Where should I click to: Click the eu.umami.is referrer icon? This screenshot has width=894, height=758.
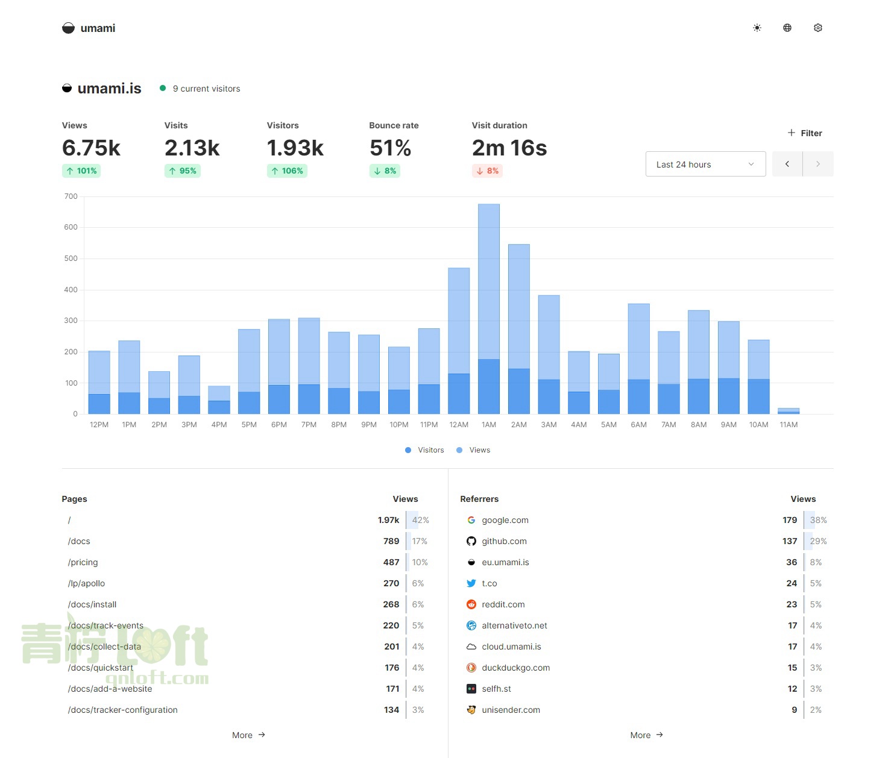[x=471, y=562]
